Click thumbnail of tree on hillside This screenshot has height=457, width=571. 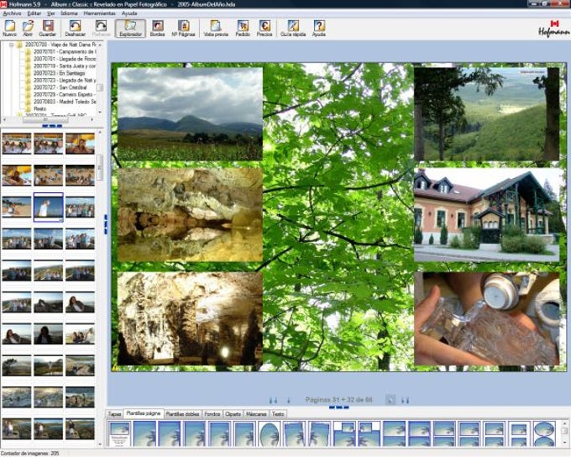pos(17,365)
